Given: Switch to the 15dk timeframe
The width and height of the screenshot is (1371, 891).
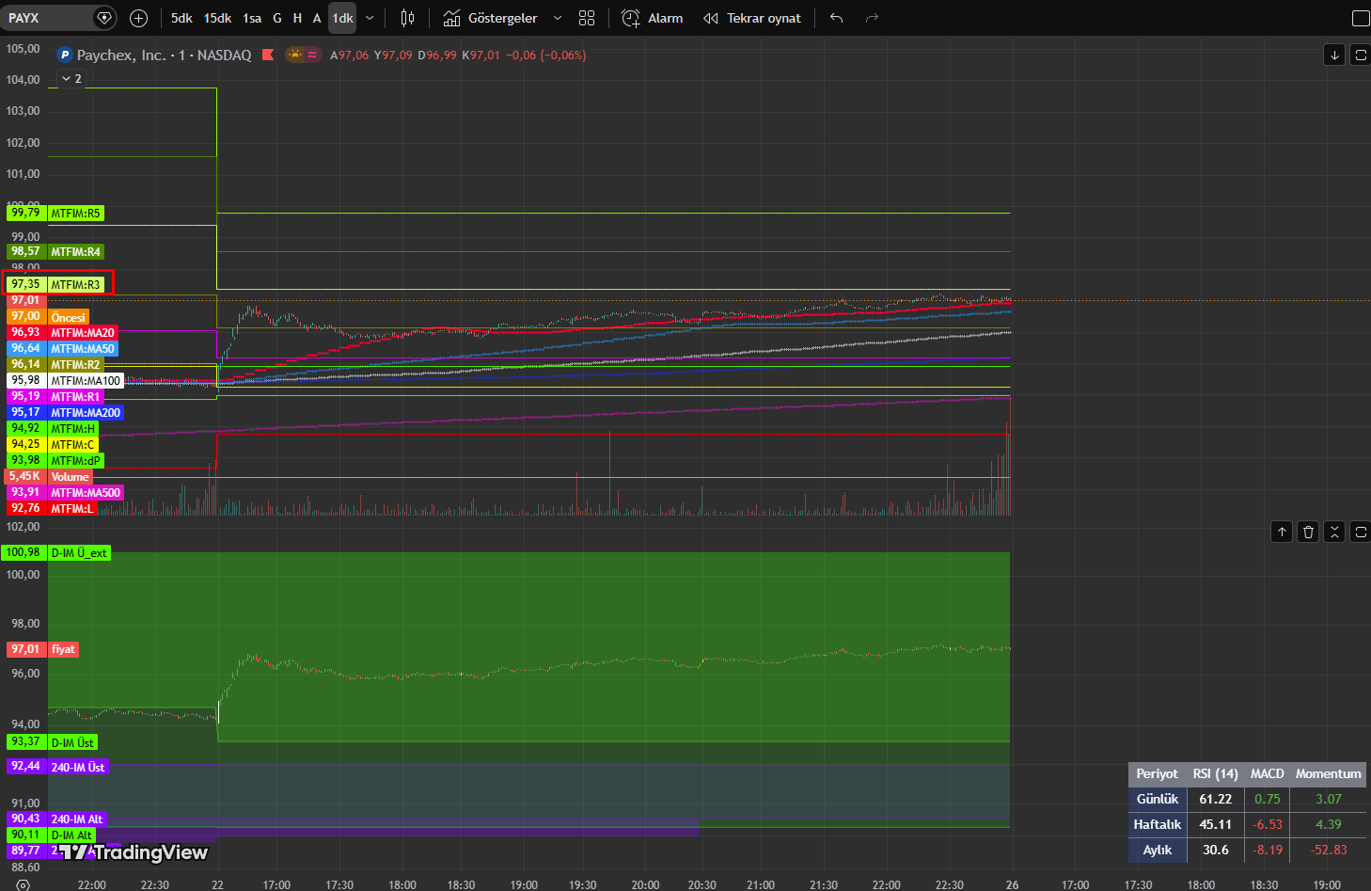Looking at the screenshot, I should (x=217, y=18).
